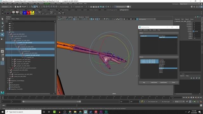Screen dimensions: 203x114
Task: Open Premiere Pro from the taskbar
Action: click(101, 112)
